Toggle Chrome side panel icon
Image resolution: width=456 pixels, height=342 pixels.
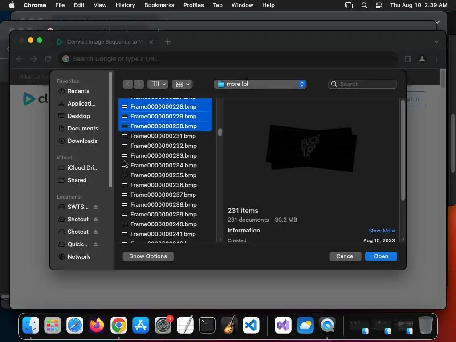[408, 59]
